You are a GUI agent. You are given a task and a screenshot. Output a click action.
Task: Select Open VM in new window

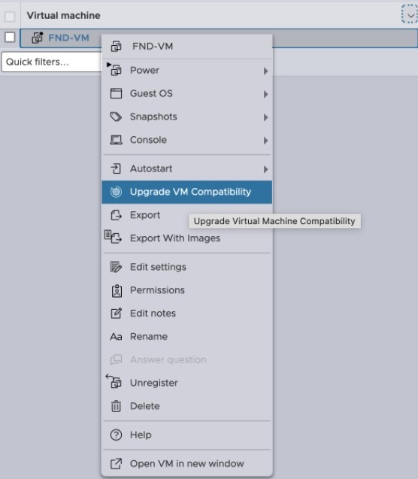(187, 463)
